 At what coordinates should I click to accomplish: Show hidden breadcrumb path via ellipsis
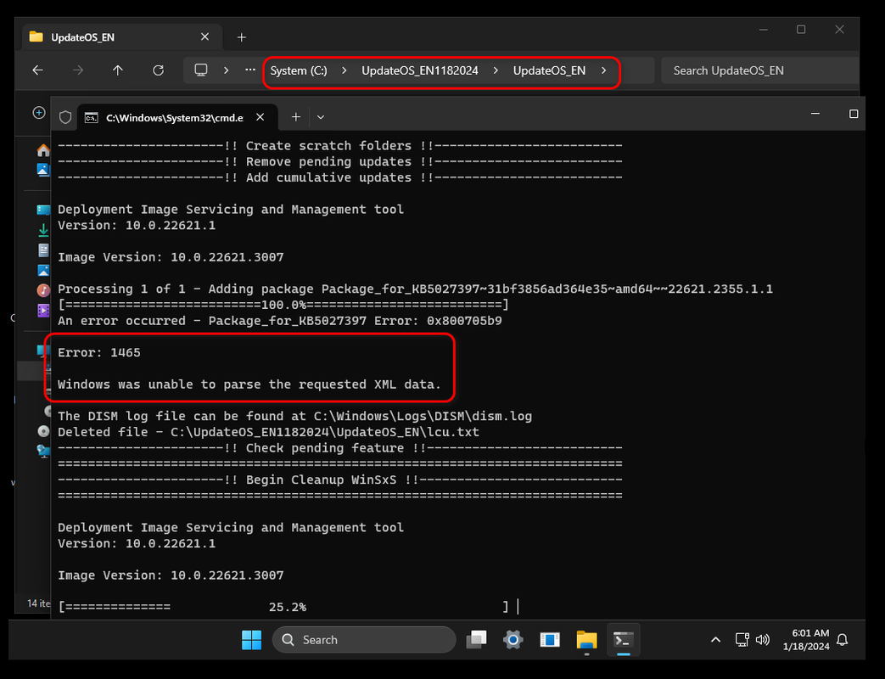tap(250, 70)
